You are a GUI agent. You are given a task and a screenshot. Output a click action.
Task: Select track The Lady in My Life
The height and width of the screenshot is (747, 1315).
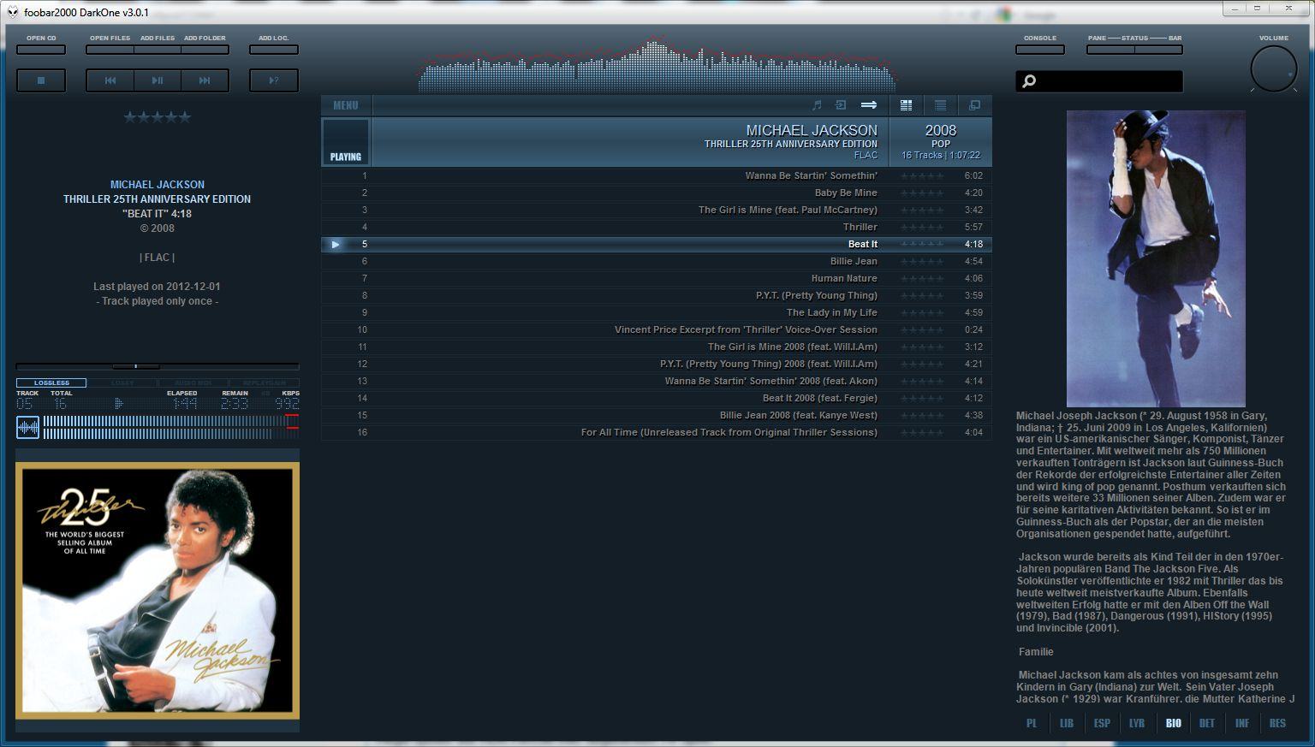click(x=657, y=312)
